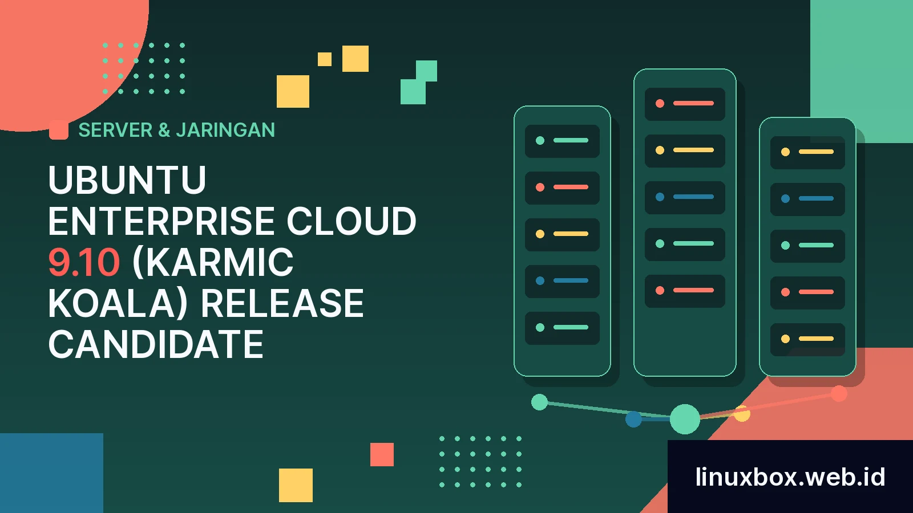The image size is (913, 513).
Task: Click the "KOALA) RELEASE" headline line
Action: (206, 304)
